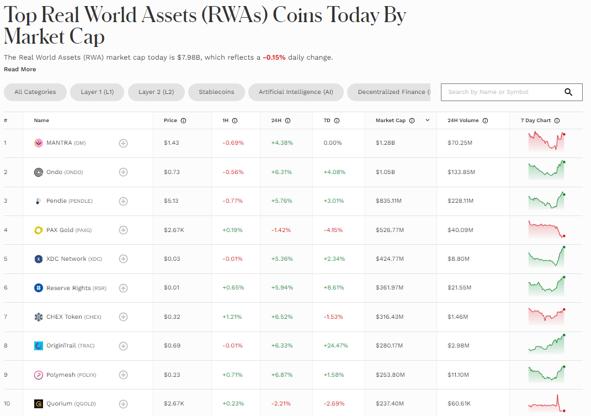The width and height of the screenshot is (591, 416).
Task: Click the XDC Network coin logo
Action: tap(39, 259)
